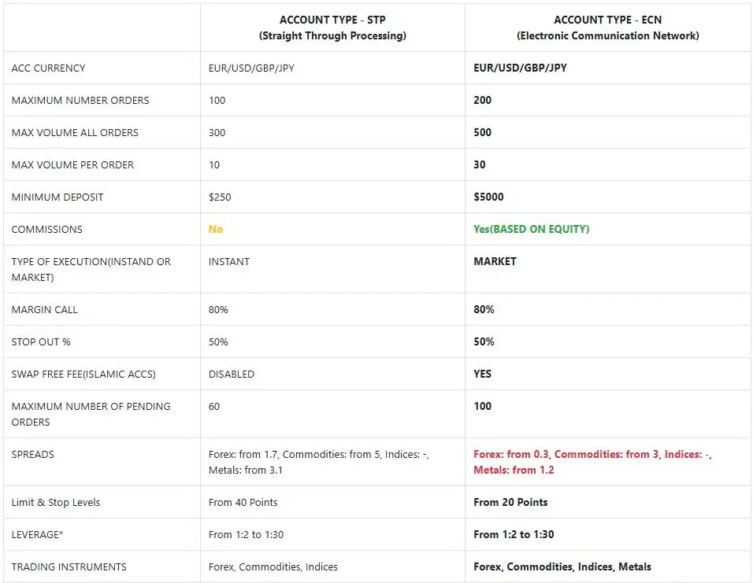This screenshot has height=583, width=753.
Task: Select the $250 minimum deposit cell
Action: click(x=220, y=197)
